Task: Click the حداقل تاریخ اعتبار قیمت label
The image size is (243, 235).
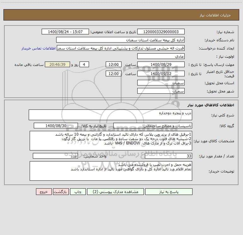Action: [220, 74]
